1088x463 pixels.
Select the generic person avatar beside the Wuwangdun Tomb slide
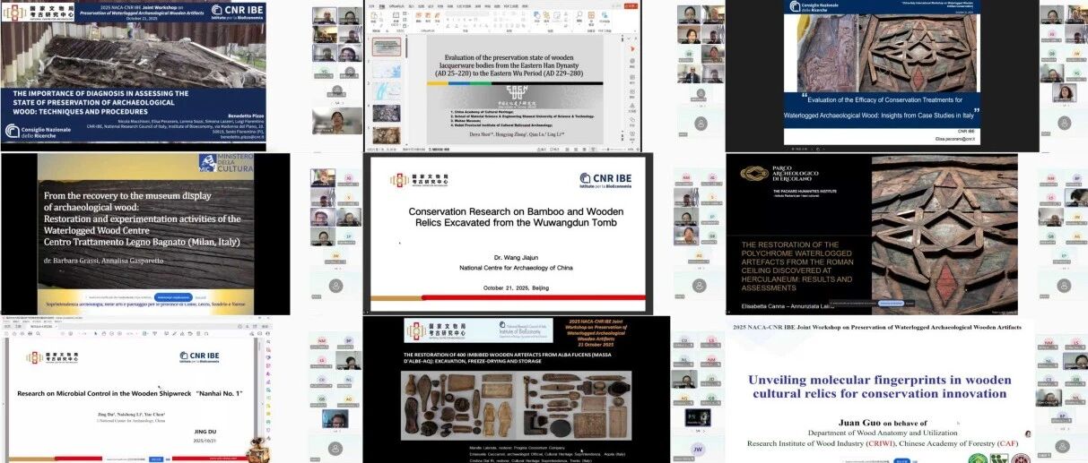[700, 286]
